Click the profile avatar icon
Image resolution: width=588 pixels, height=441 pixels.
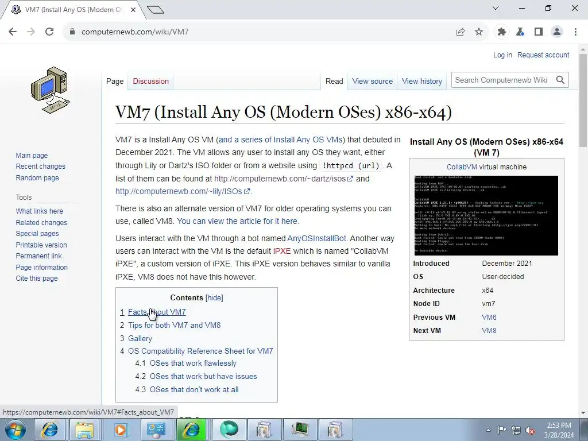point(557,32)
